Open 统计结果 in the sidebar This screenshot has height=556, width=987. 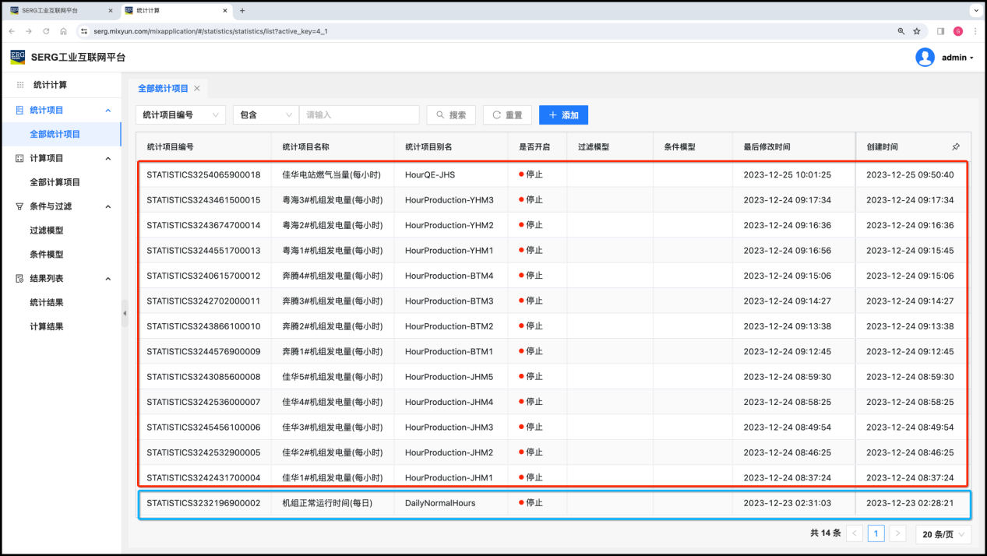tap(47, 303)
